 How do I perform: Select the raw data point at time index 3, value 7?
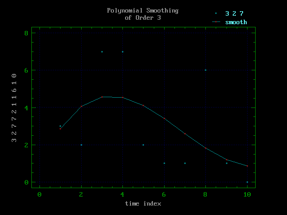click(x=102, y=52)
